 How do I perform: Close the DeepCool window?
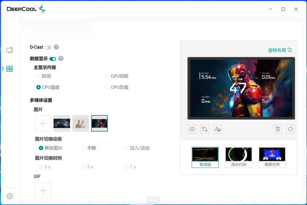click(296, 9)
